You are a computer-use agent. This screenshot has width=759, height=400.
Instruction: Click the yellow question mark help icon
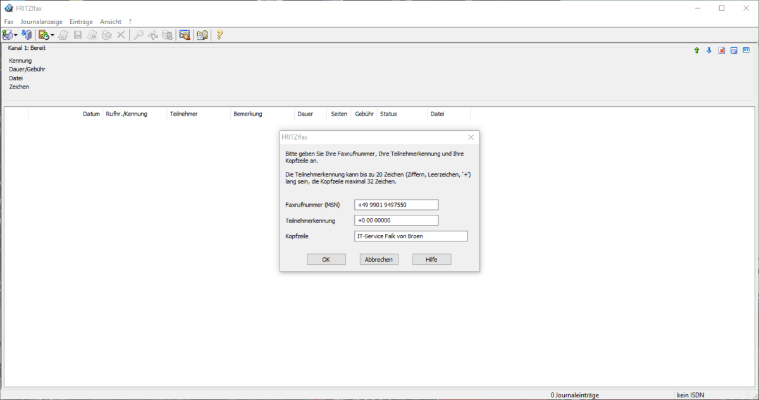coord(219,35)
